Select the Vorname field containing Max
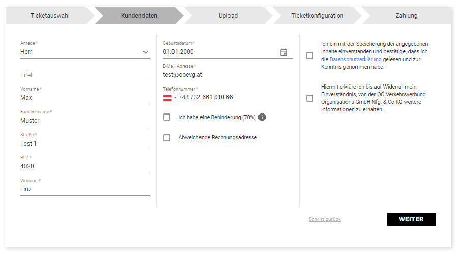 [85, 98]
